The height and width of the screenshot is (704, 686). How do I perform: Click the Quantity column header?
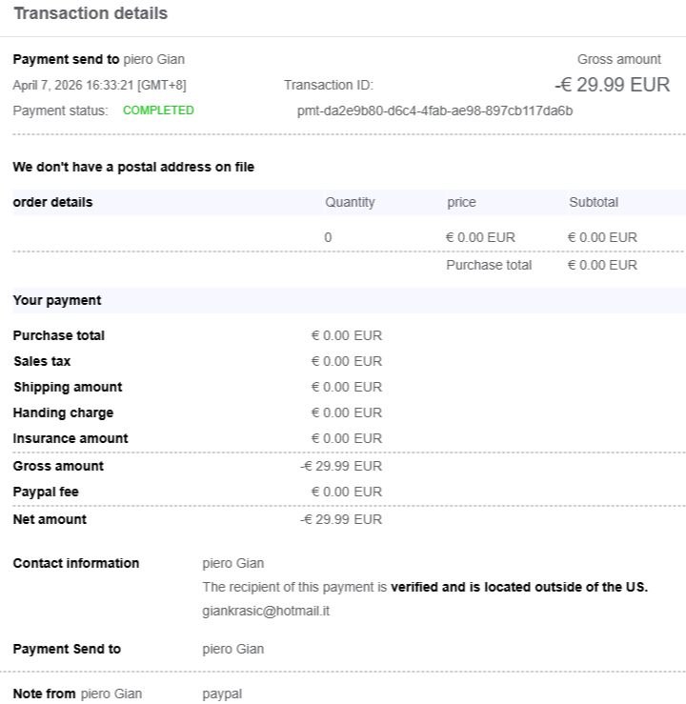point(350,202)
